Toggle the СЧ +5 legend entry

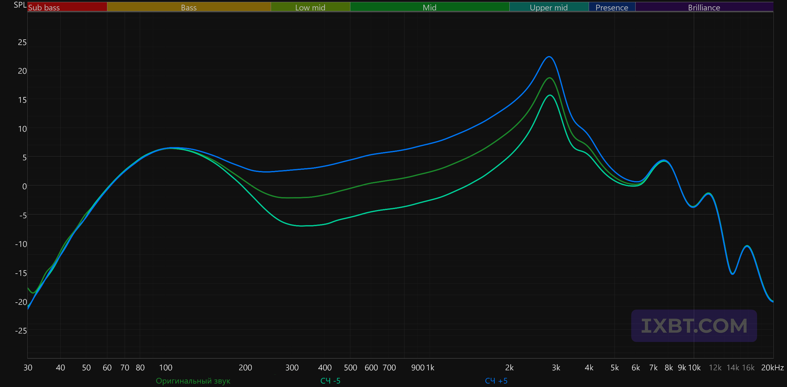pyautogui.click(x=496, y=381)
